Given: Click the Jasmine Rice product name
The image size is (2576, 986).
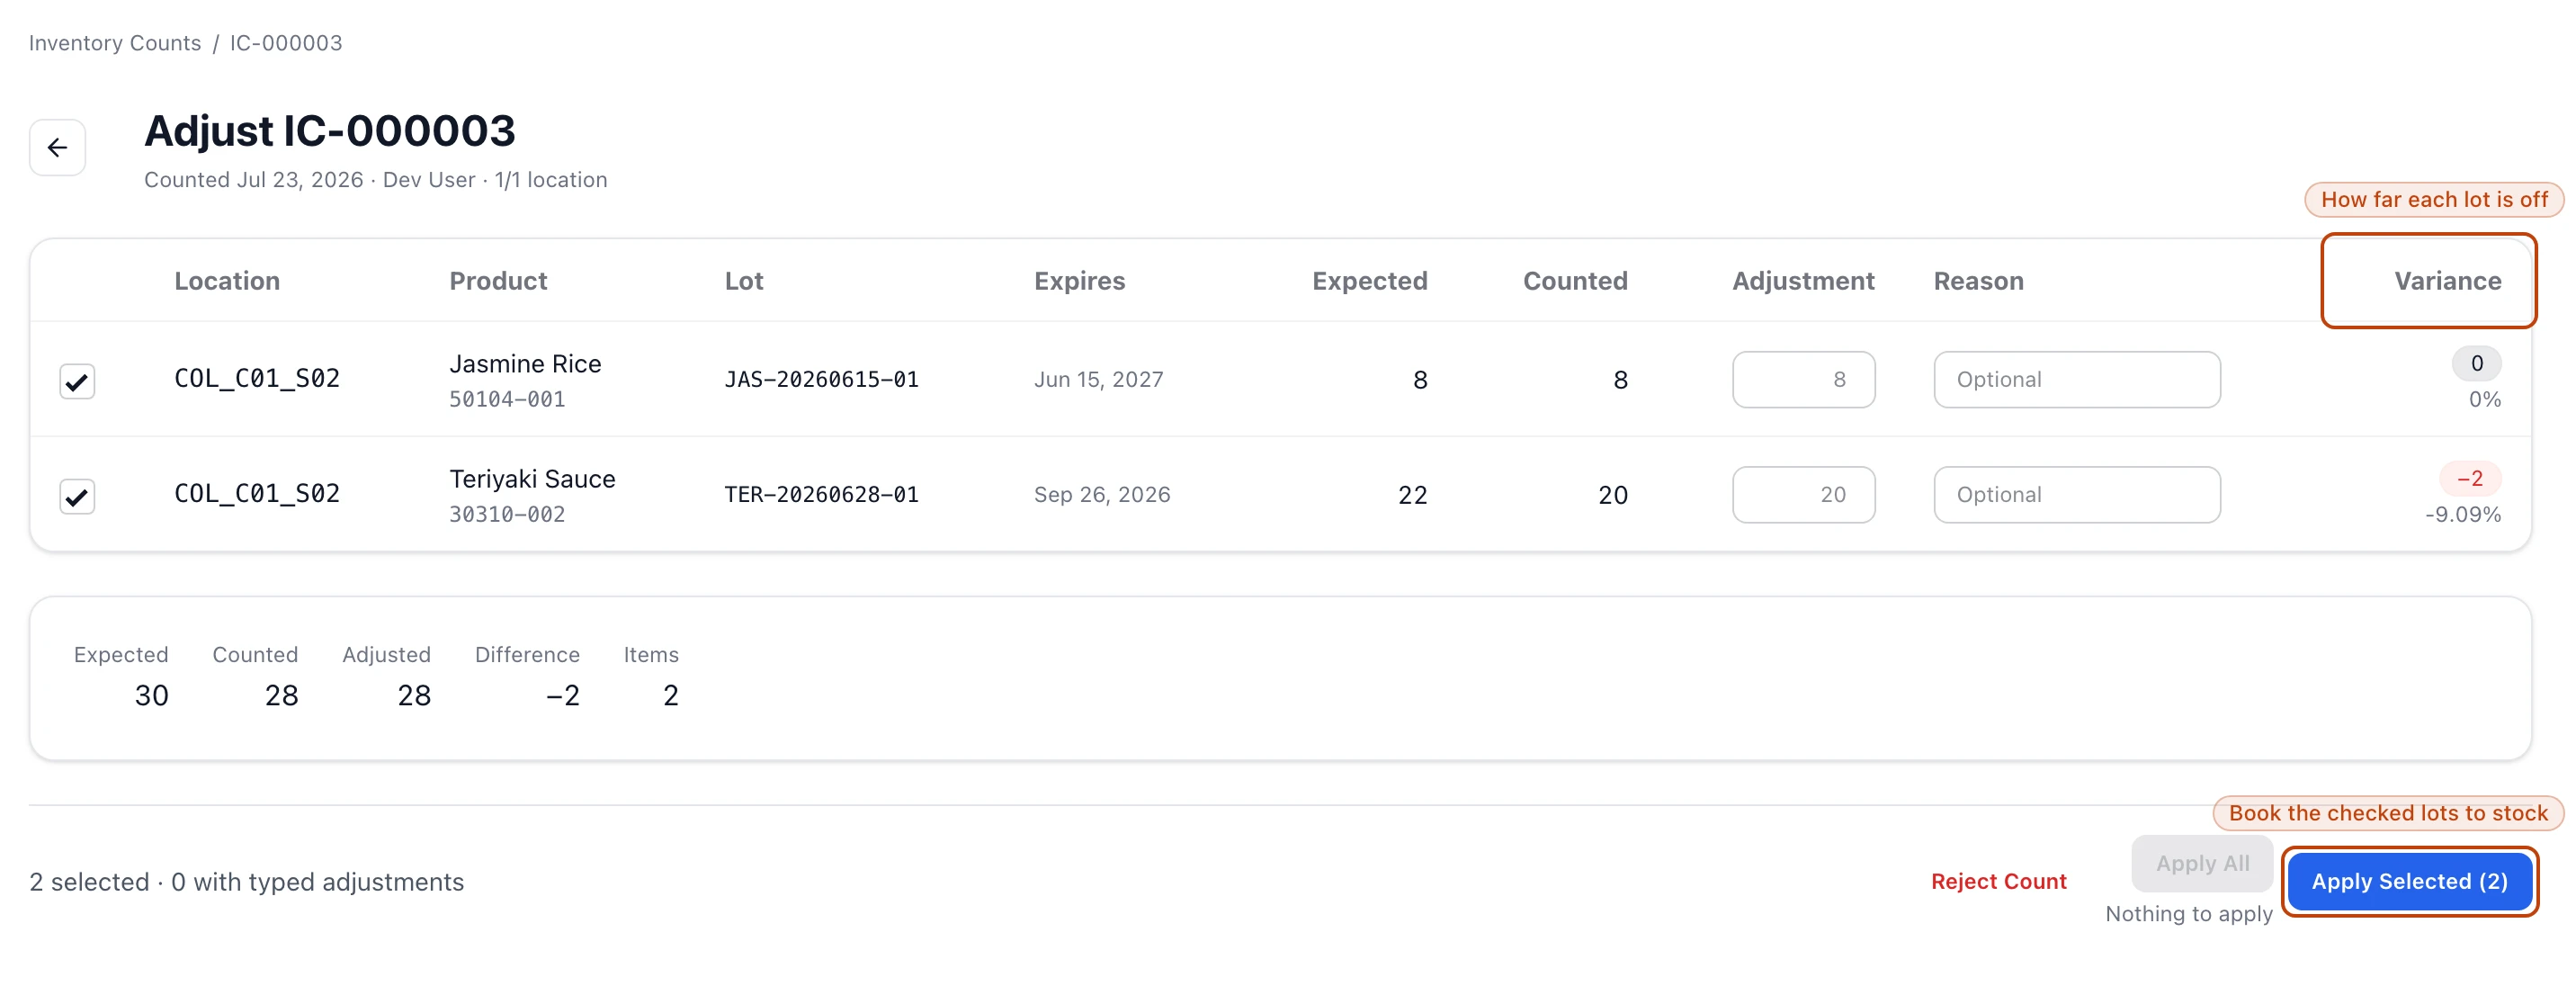Looking at the screenshot, I should pyautogui.click(x=525, y=364).
